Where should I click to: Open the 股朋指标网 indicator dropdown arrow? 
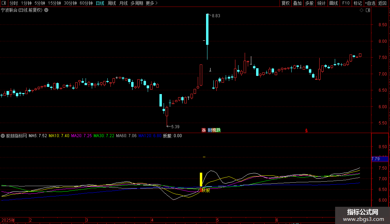3,136
